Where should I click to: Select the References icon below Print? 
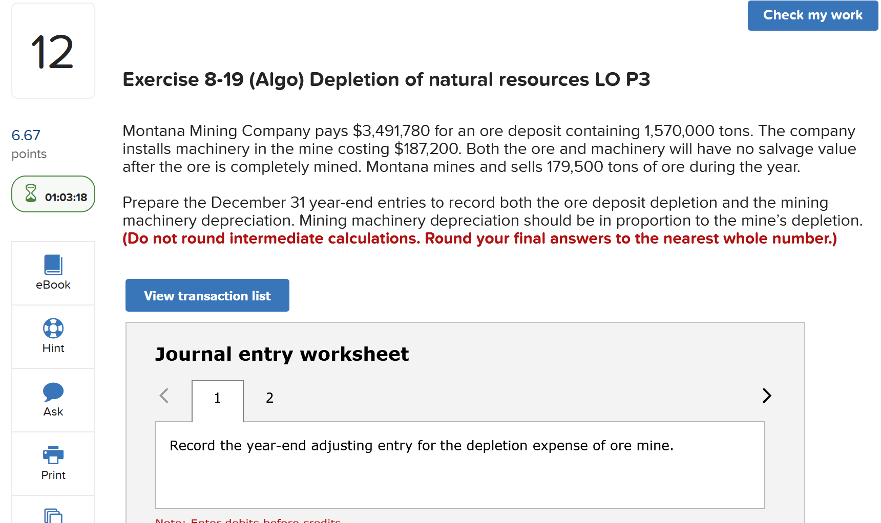coord(53,516)
